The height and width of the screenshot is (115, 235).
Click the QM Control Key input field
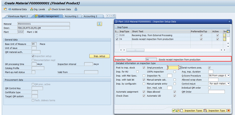point(37,88)
